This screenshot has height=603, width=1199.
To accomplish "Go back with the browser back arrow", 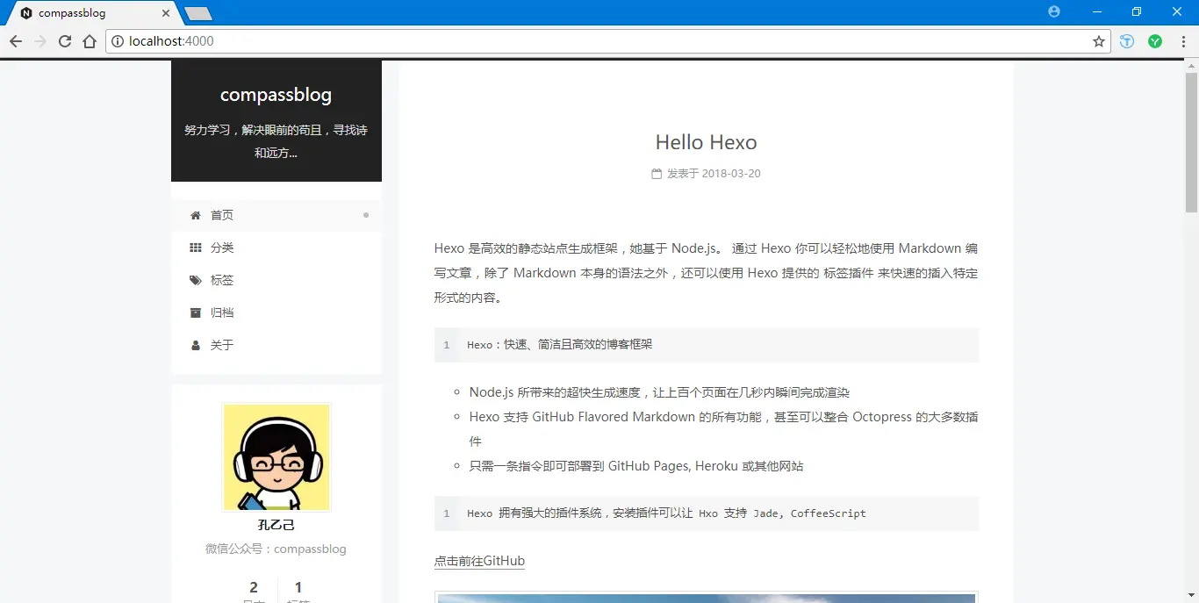I will (15, 41).
